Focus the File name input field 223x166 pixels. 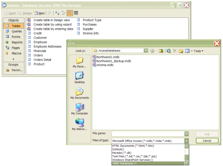click(x=148, y=134)
